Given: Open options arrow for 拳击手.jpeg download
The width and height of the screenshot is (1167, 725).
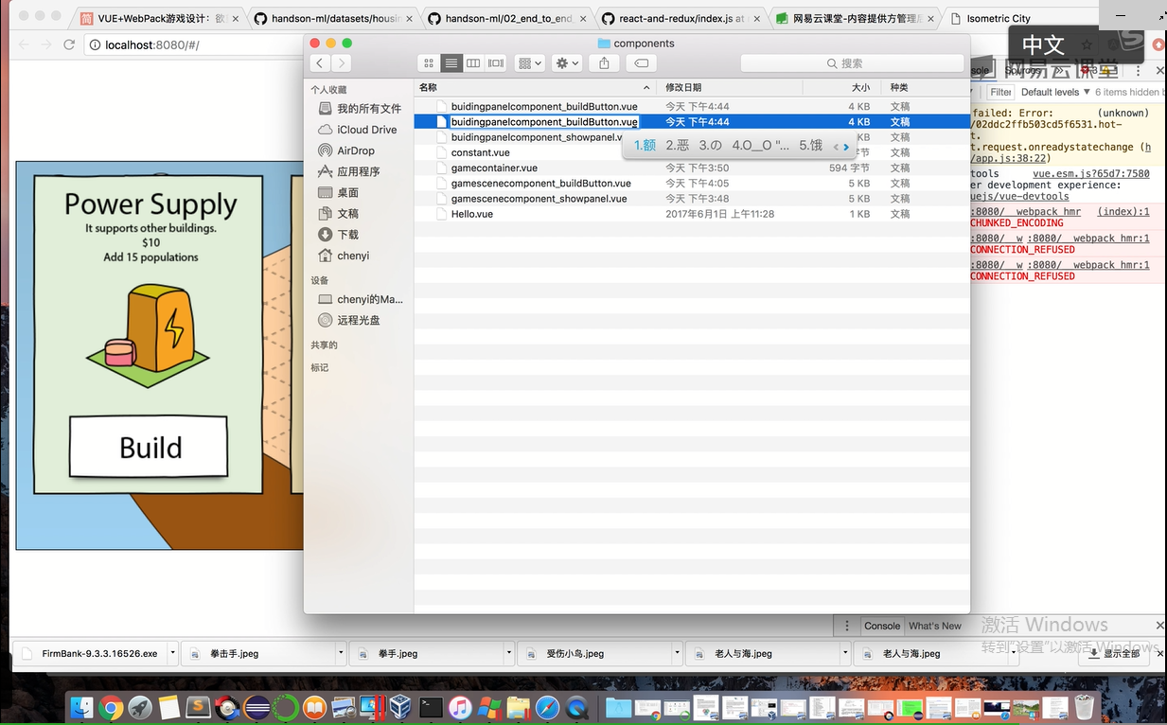Looking at the screenshot, I should point(341,653).
